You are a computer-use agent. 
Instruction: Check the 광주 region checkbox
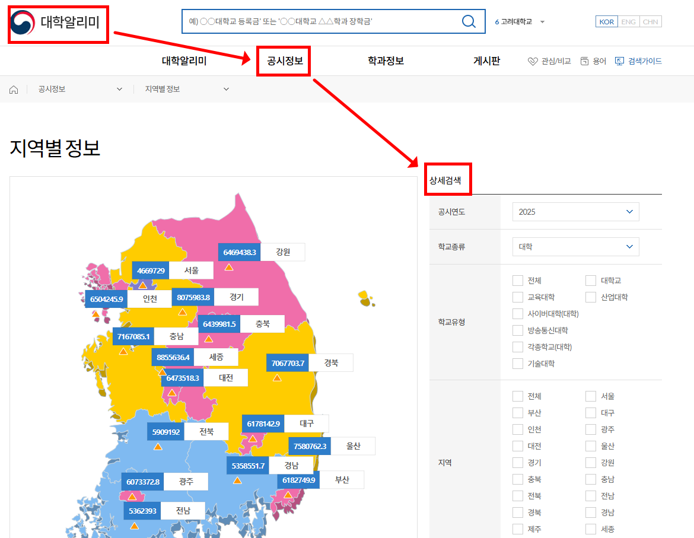tap(590, 429)
